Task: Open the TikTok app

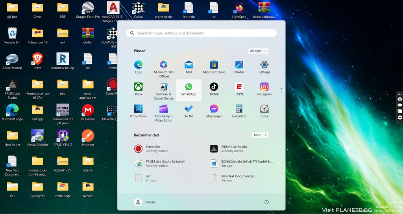Action: 214,89
